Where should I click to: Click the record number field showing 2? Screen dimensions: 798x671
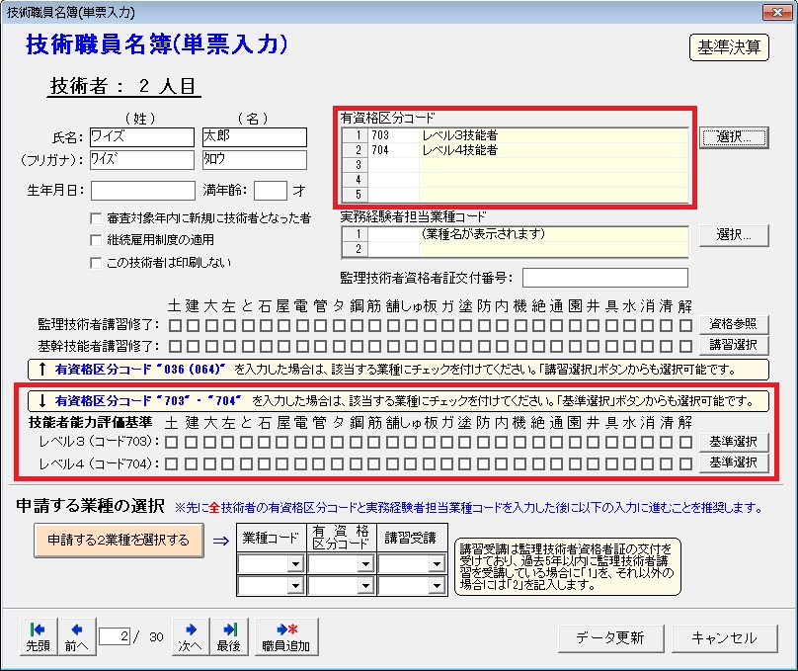[115, 636]
